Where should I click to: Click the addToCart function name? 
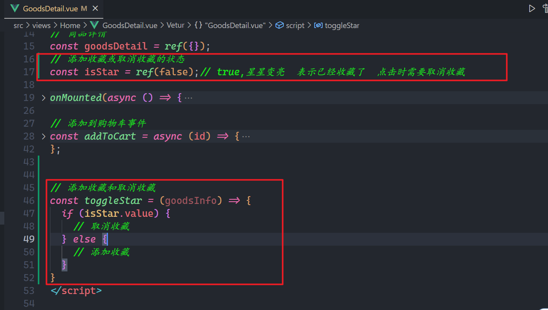(x=110, y=136)
